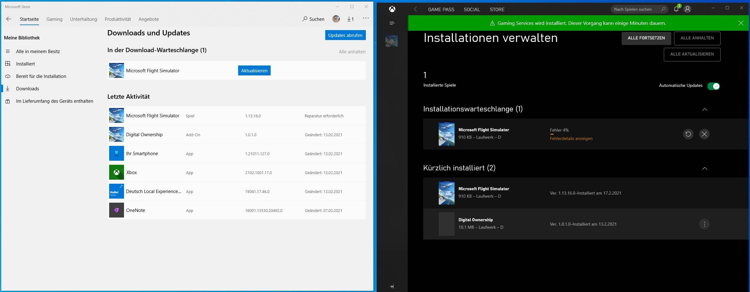Screen dimensions: 750x292
Task: Open the Unterhaltung tab
Action: [x=83, y=19]
